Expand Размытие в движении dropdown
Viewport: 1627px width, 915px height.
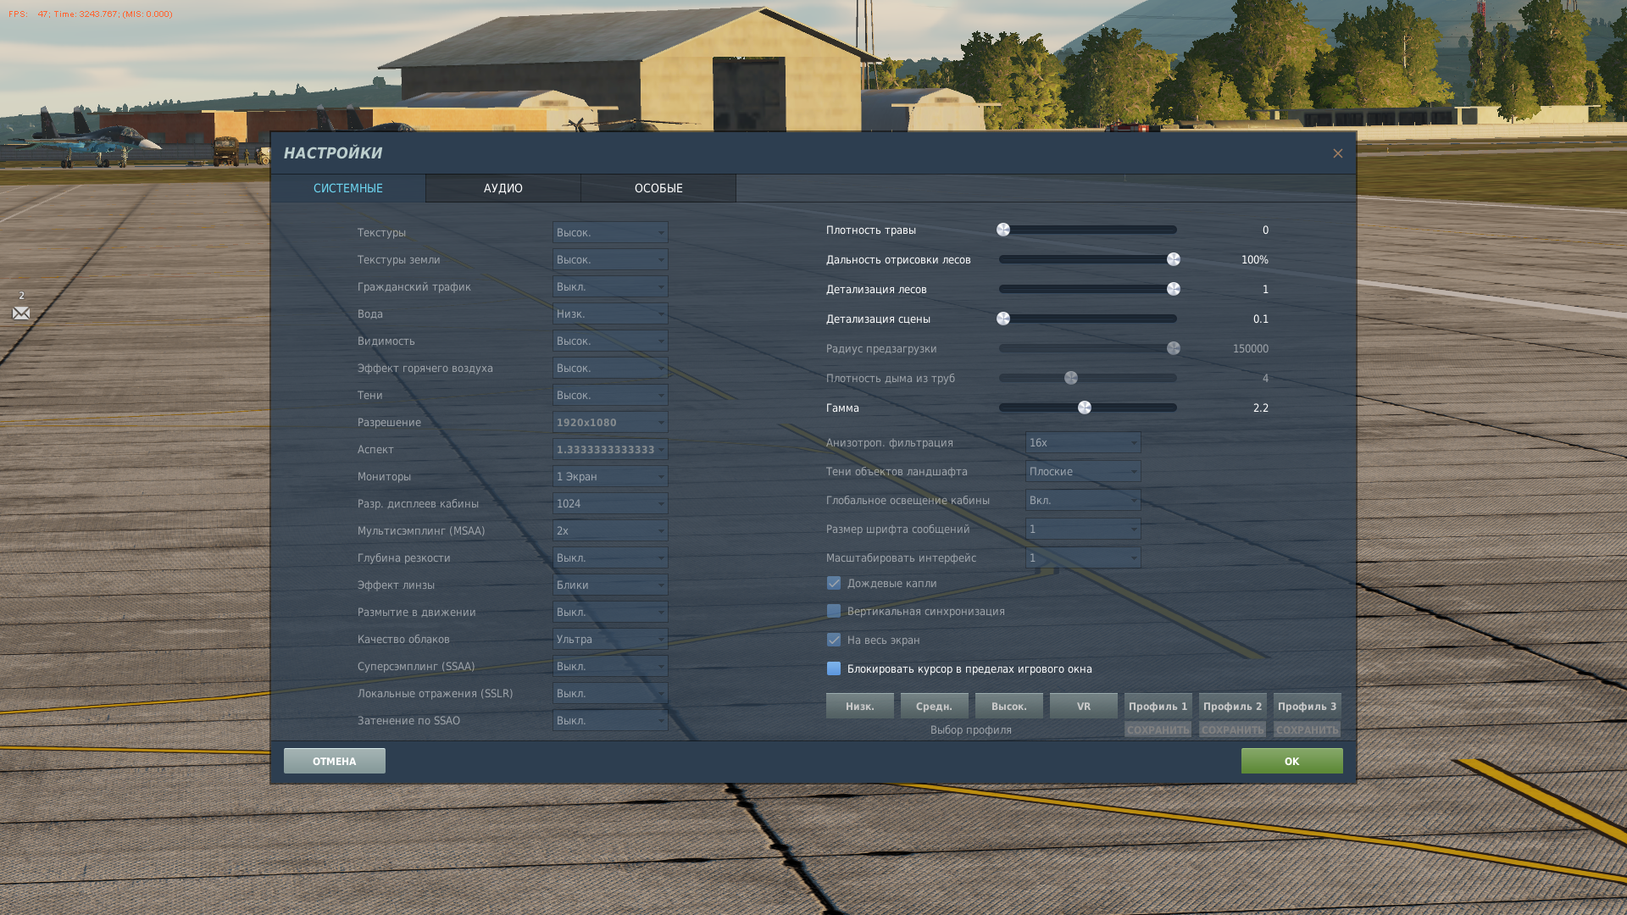pyautogui.click(x=610, y=612)
